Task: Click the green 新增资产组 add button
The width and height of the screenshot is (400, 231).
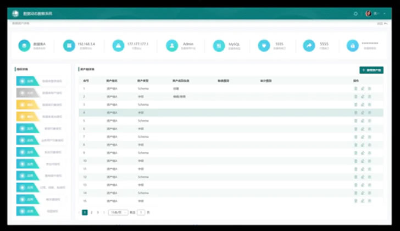Action: 371,70
